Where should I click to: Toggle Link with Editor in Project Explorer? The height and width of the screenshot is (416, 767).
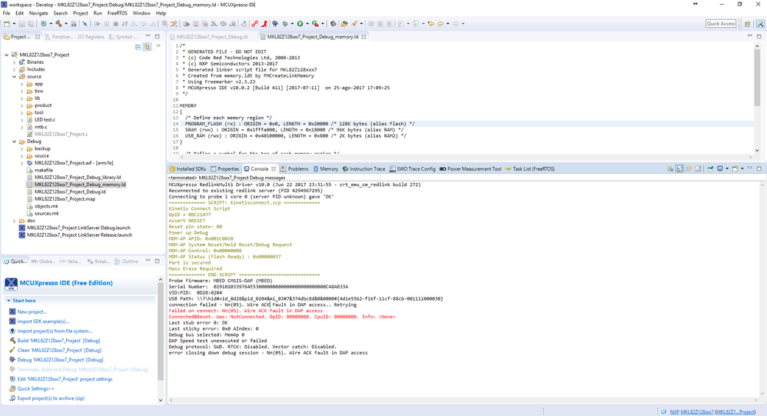pyautogui.click(x=147, y=47)
